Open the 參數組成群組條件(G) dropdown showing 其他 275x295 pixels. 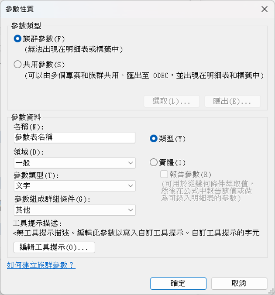click(x=74, y=210)
